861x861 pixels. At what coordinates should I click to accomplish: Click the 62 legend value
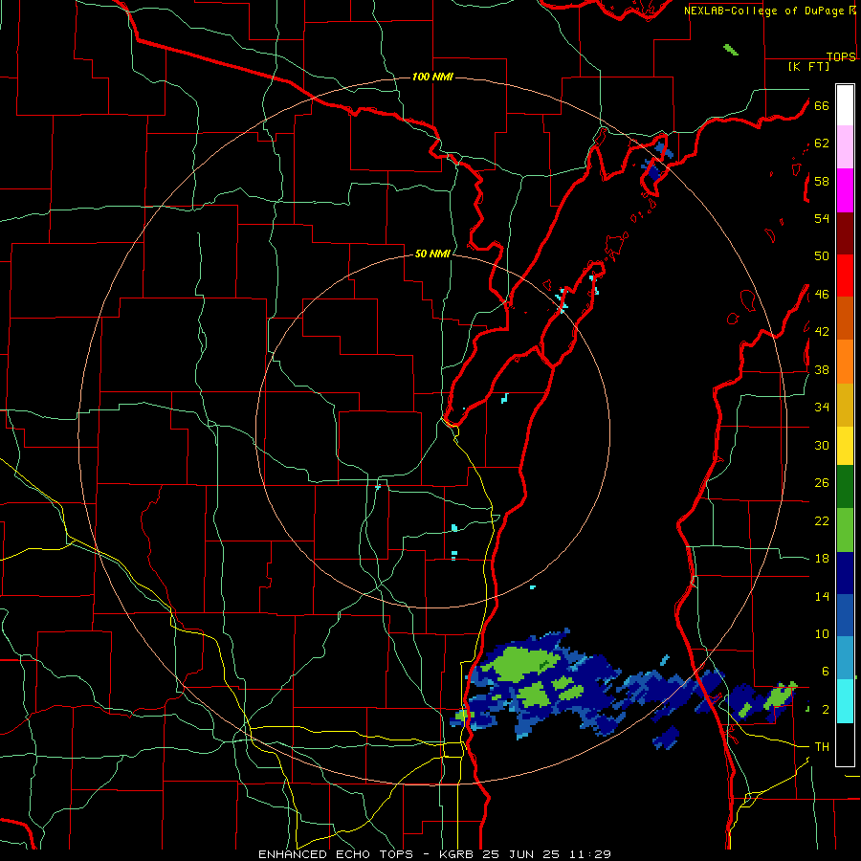(x=822, y=143)
